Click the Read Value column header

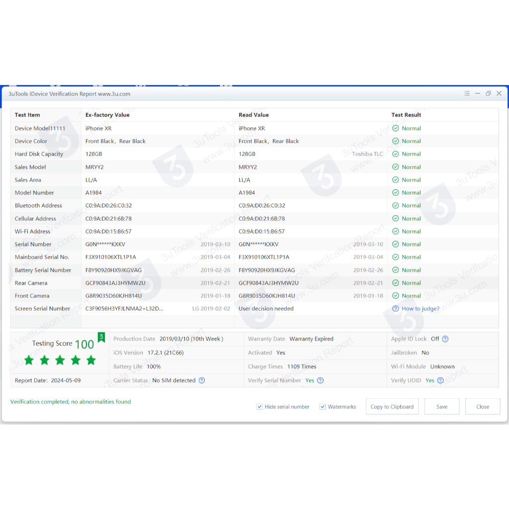(x=254, y=115)
